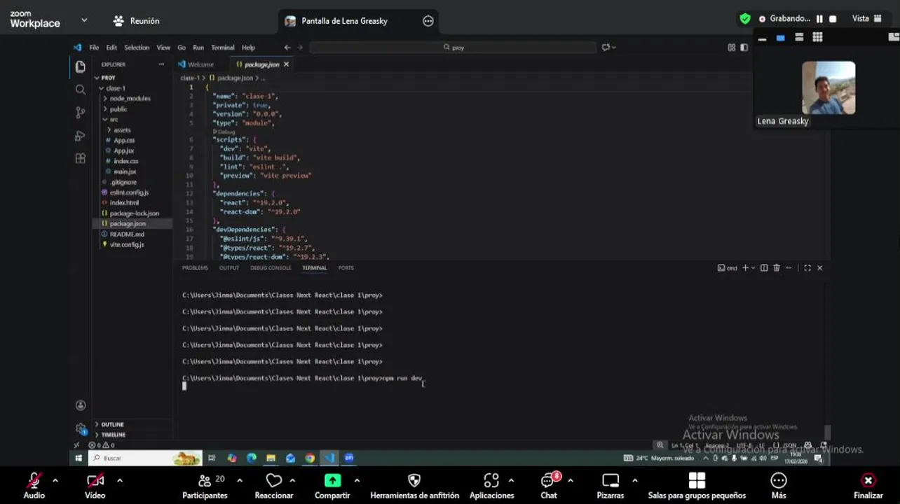Open the File menu
900x504 pixels.
(x=94, y=48)
